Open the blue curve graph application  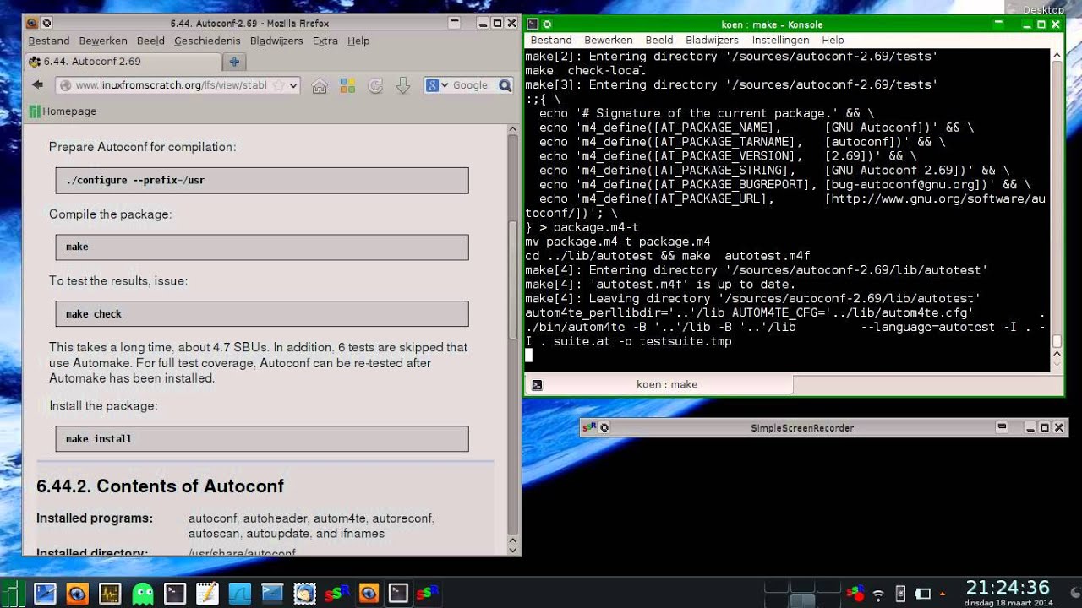(239, 593)
